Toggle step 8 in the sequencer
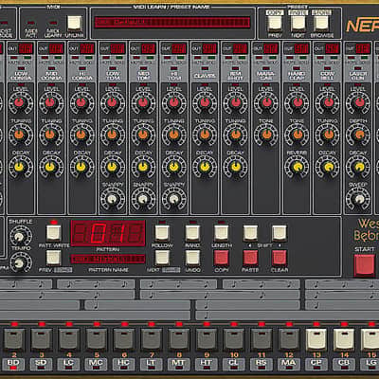This screenshot has width=379, height=379. point(179,339)
